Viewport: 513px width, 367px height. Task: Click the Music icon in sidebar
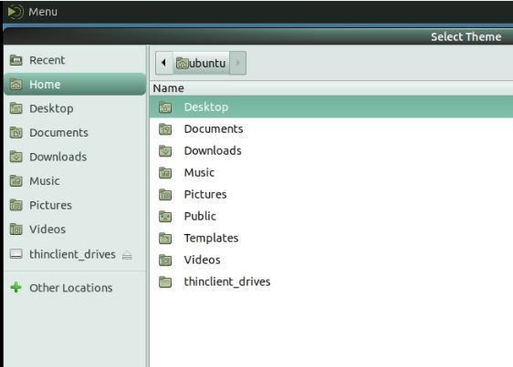(x=16, y=180)
